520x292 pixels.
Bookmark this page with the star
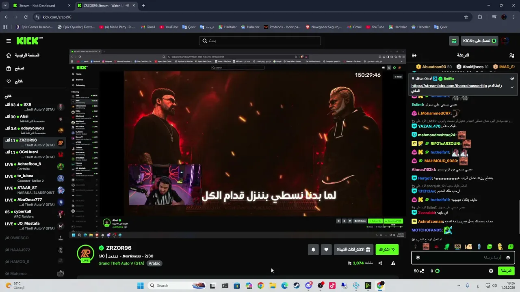point(466,17)
